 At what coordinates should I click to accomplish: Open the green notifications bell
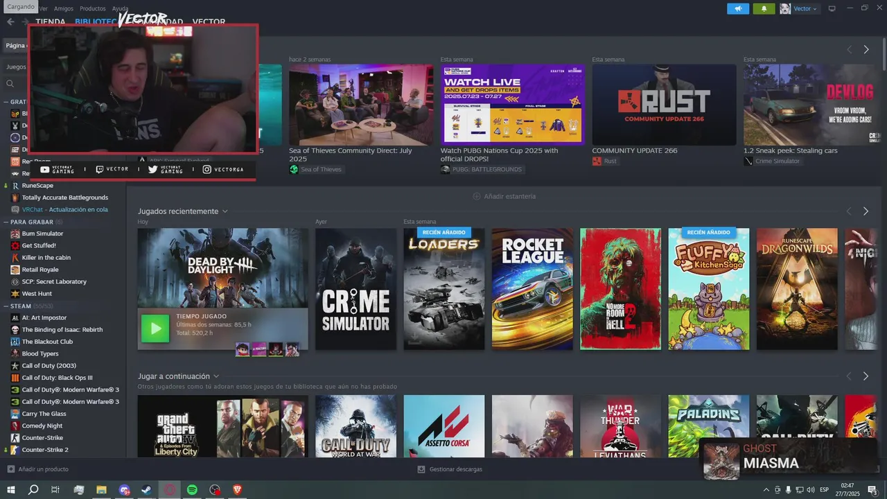tap(764, 8)
